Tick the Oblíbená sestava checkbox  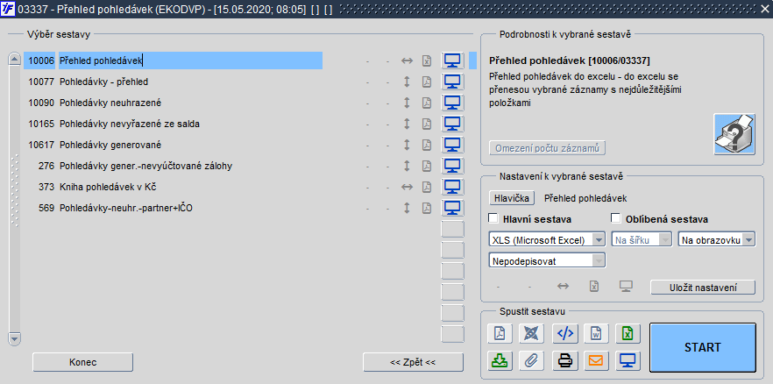[x=615, y=218]
